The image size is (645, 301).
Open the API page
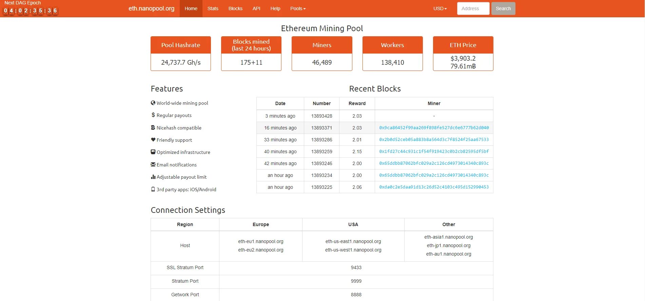pyautogui.click(x=256, y=8)
